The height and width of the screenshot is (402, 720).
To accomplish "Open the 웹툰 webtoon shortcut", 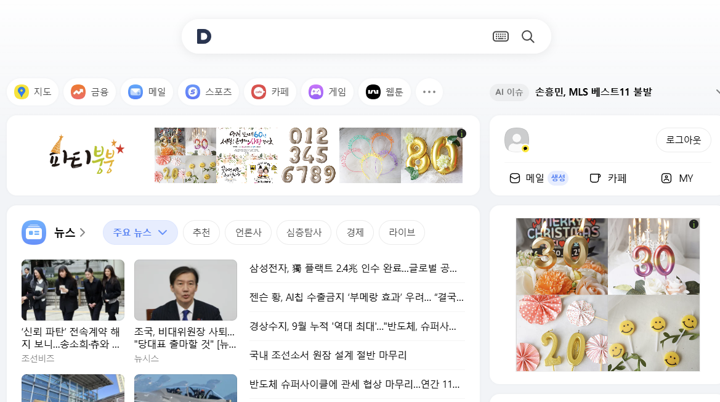I will [x=384, y=92].
